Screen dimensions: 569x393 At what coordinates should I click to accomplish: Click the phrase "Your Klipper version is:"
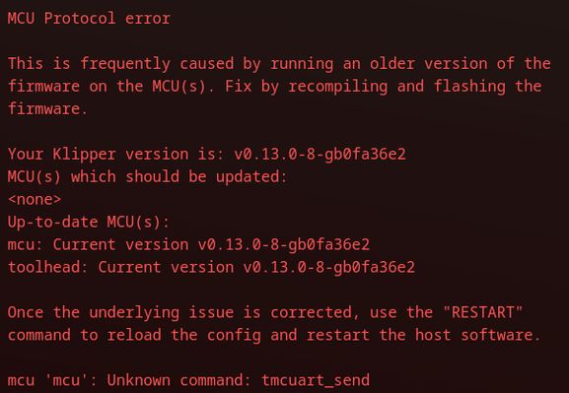pos(115,155)
